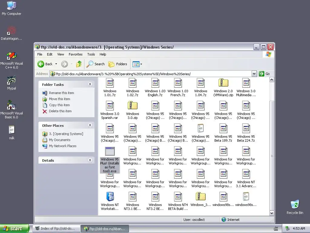Click User: oscollect status bar text

pos(194,220)
